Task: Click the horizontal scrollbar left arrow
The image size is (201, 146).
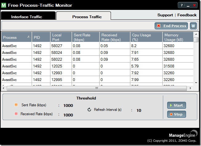Action: click(x=3, y=88)
